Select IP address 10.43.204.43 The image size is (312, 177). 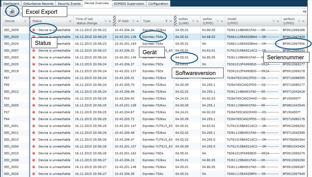[124, 98]
